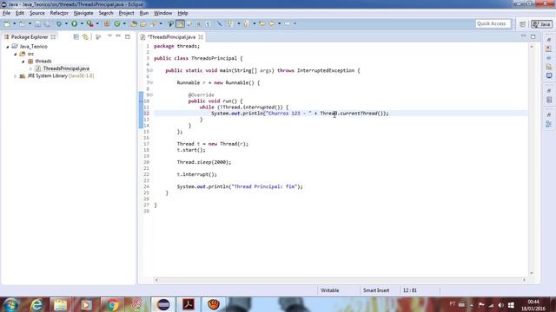Image resolution: width=556 pixels, height=312 pixels.
Task: Click the Open Task toolbar icon
Action: click(x=143, y=23)
